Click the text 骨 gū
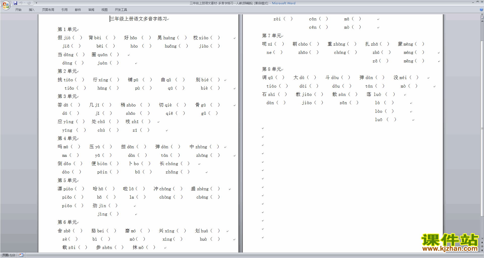Screen dimensions: 484x258 [200, 105]
